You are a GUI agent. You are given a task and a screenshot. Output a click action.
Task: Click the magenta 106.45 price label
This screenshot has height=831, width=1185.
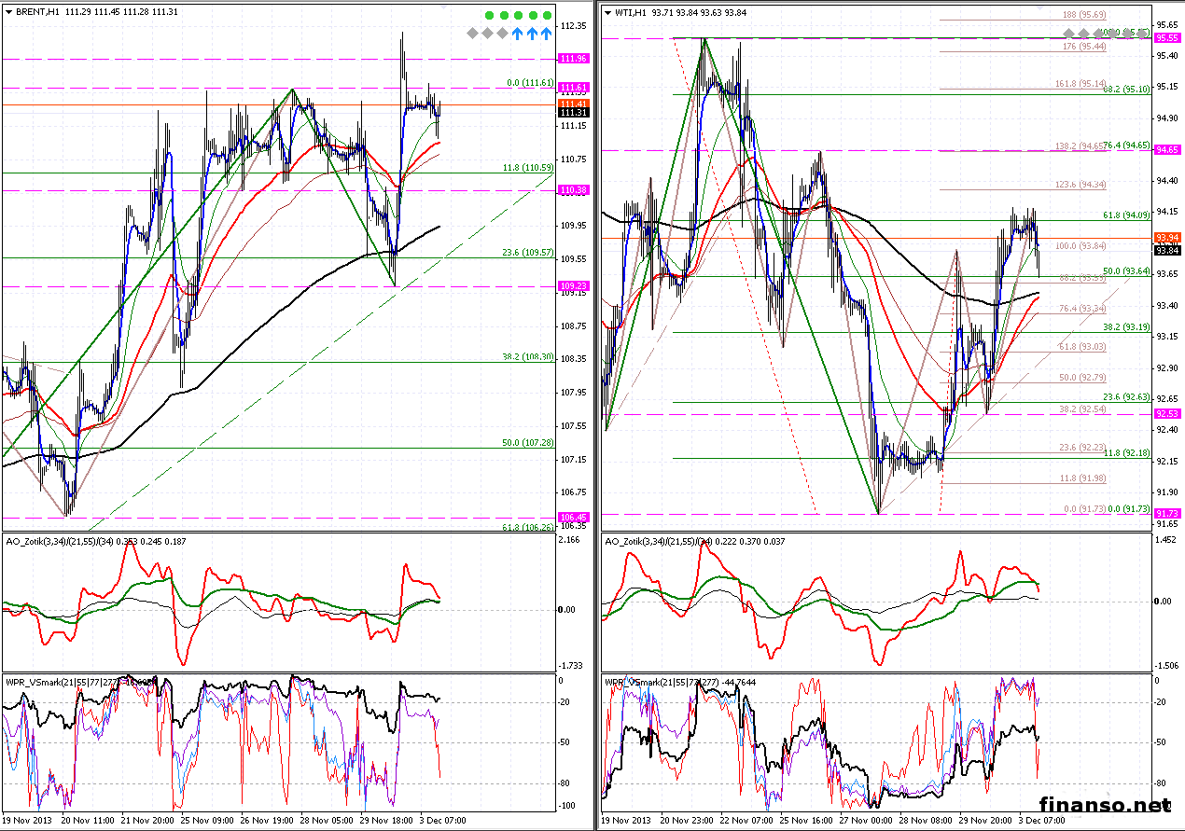571,517
